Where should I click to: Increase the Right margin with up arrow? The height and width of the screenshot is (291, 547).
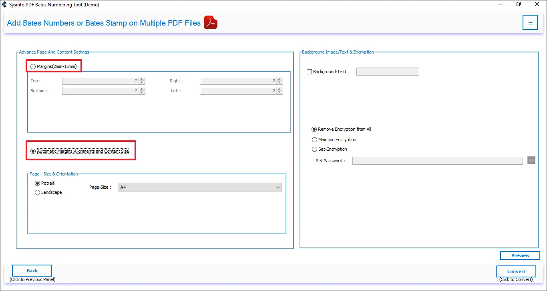(280, 79)
